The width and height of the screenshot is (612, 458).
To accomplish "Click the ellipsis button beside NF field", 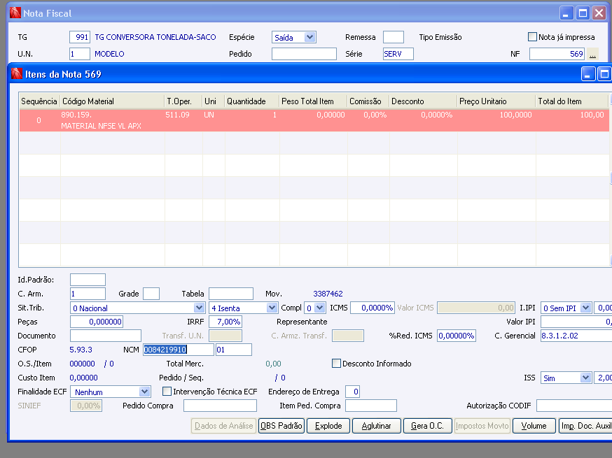I will 593,54.
